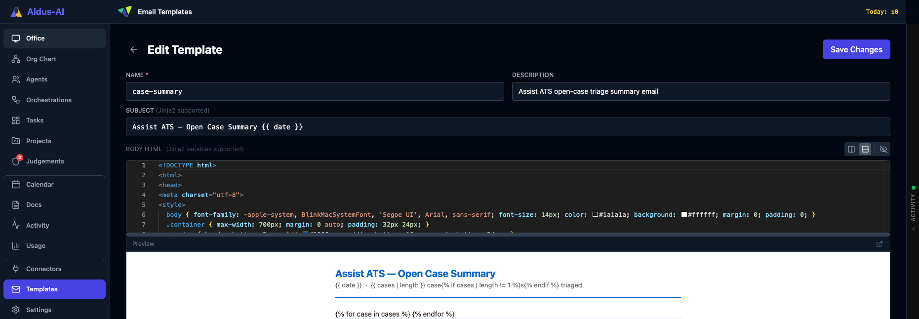Click the Org Chart hierarchy icon
The image size is (919, 319).
click(x=16, y=59)
